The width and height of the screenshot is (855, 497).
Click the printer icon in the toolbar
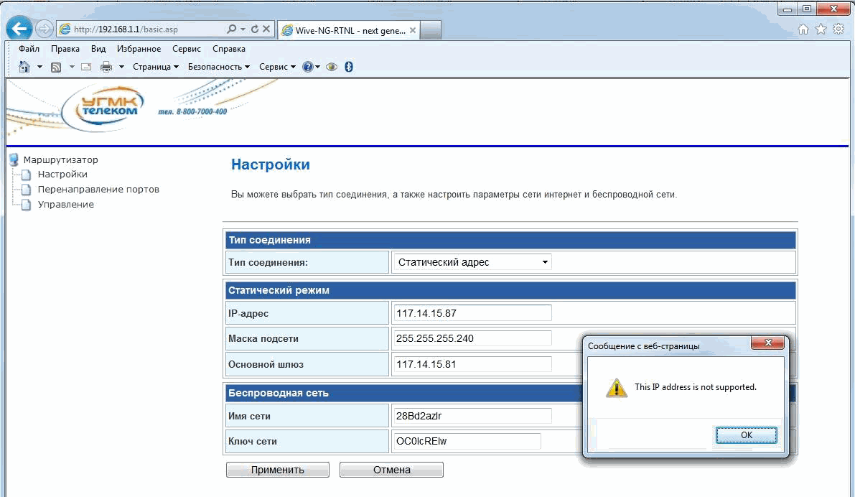[106, 67]
